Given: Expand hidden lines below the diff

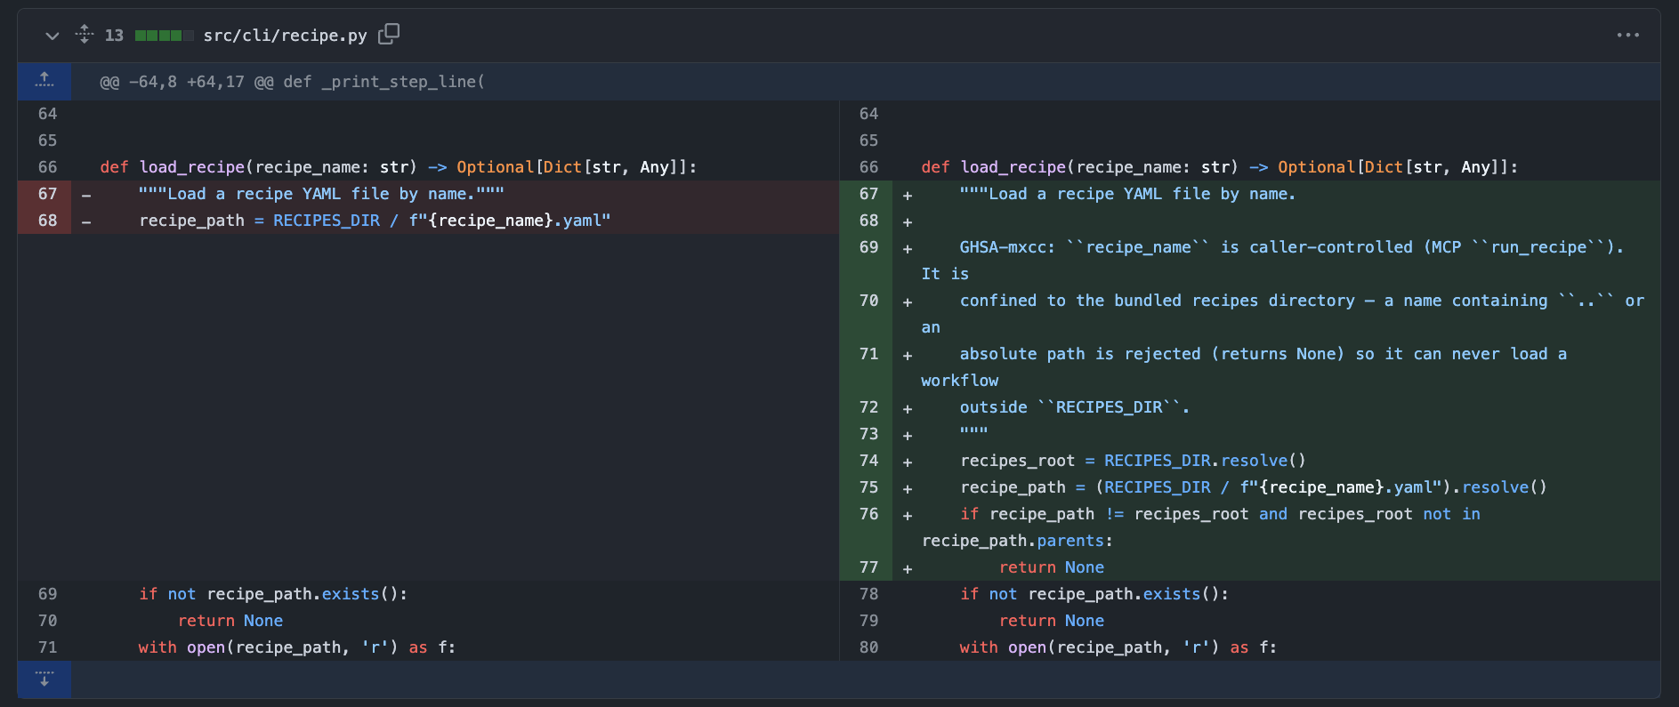Looking at the screenshot, I should (44, 679).
